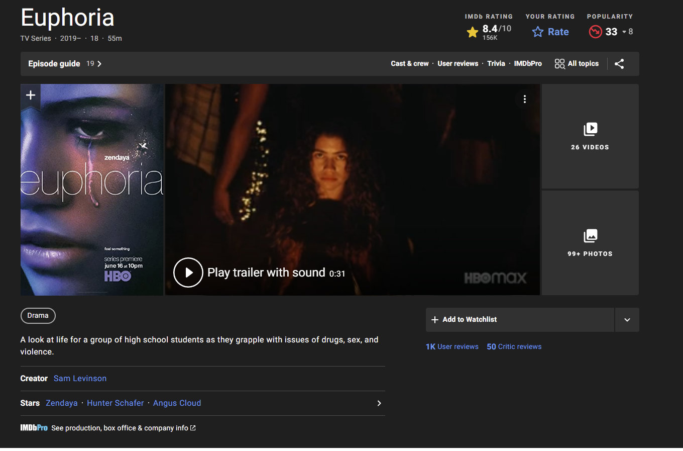Image resolution: width=683 pixels, height=451 pixels.
Task: Open the three-dot menu on the trailer
Action: 525,99
